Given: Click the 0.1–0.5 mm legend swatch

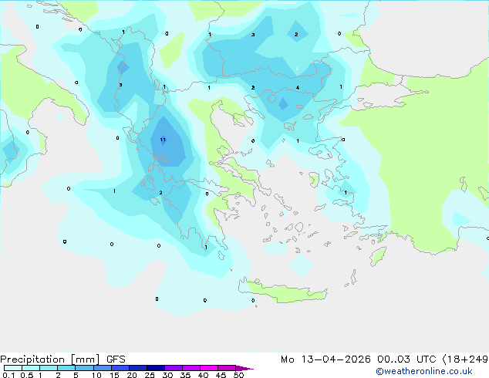Looking at the screenshot, I should pyautogui.click(x=13, y=368).
